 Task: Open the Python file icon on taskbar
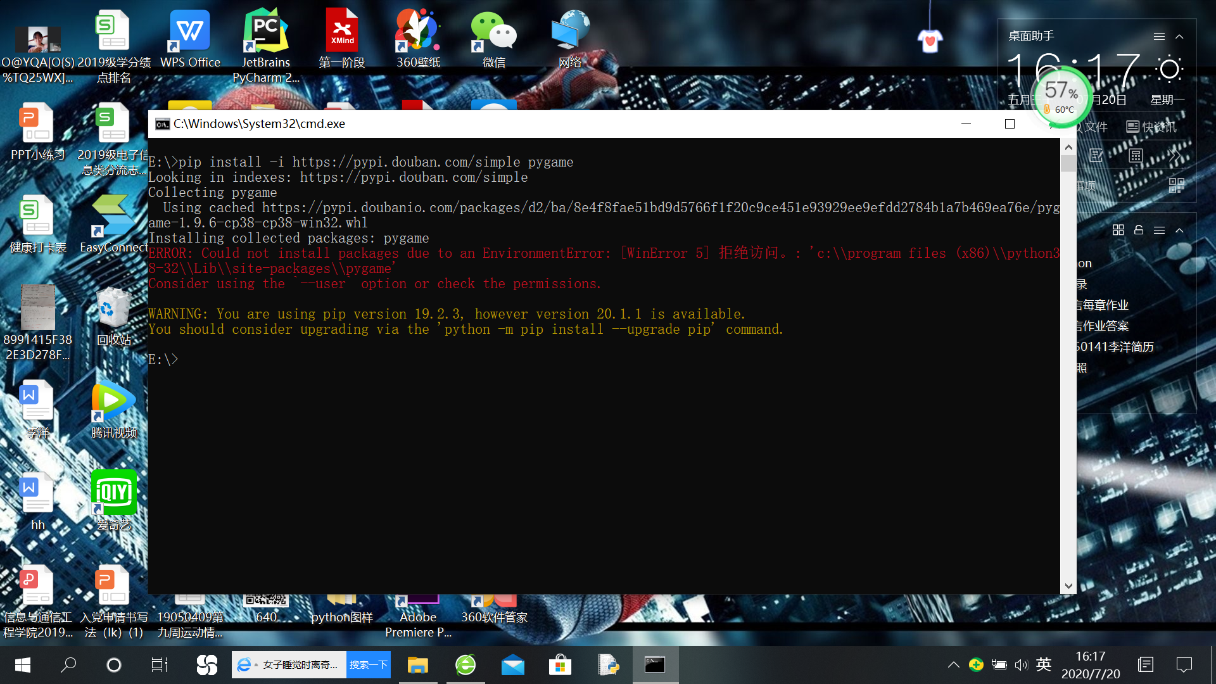pyautogui.click(x=608, y=665)
